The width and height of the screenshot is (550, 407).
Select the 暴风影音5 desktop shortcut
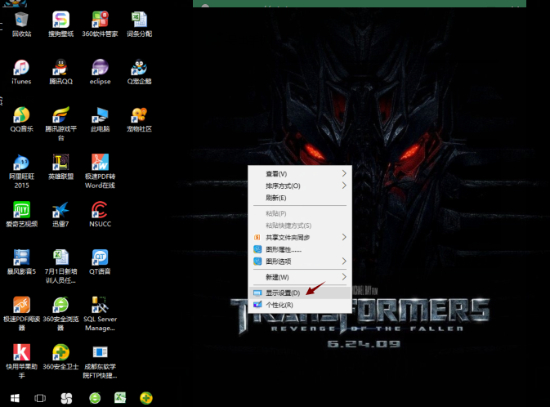(21, 262)
